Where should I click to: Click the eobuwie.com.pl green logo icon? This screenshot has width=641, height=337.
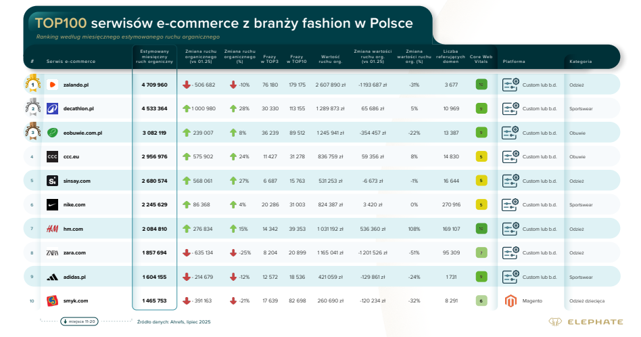tap(52, 133)
